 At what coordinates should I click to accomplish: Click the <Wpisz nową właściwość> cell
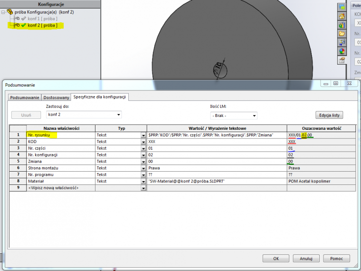[61, 188]
